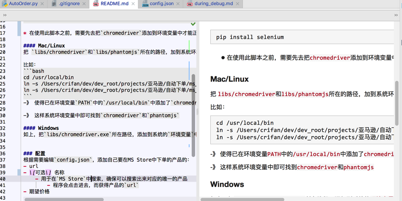Click '比如:' on editor line 22
402x201 pixels.
(x=30, y=65)
